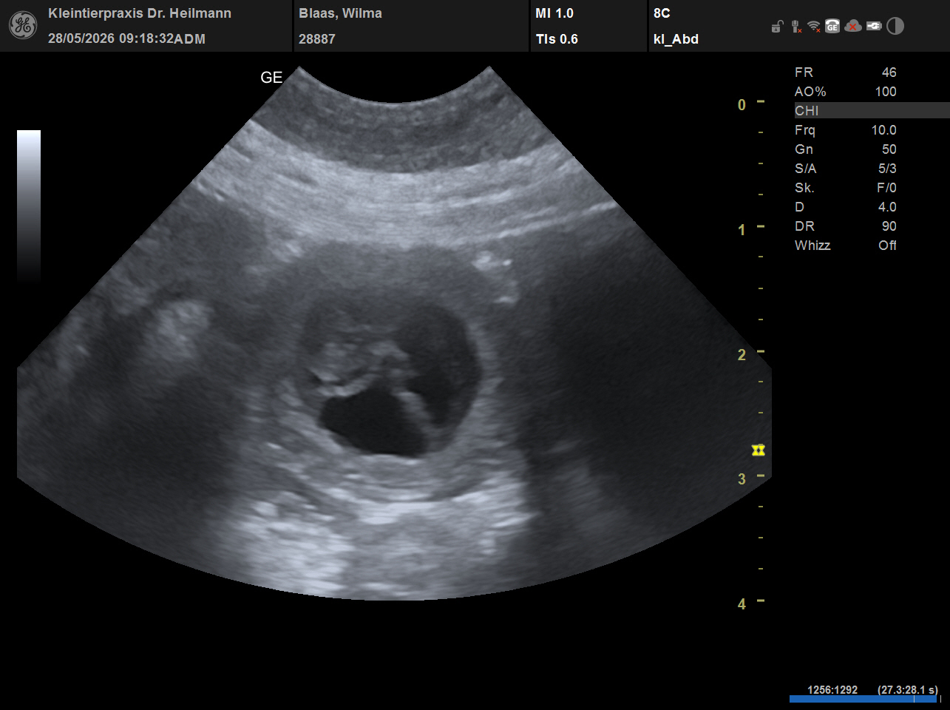Click the half-circle contrast icon
950x710 pixels.
895,27
